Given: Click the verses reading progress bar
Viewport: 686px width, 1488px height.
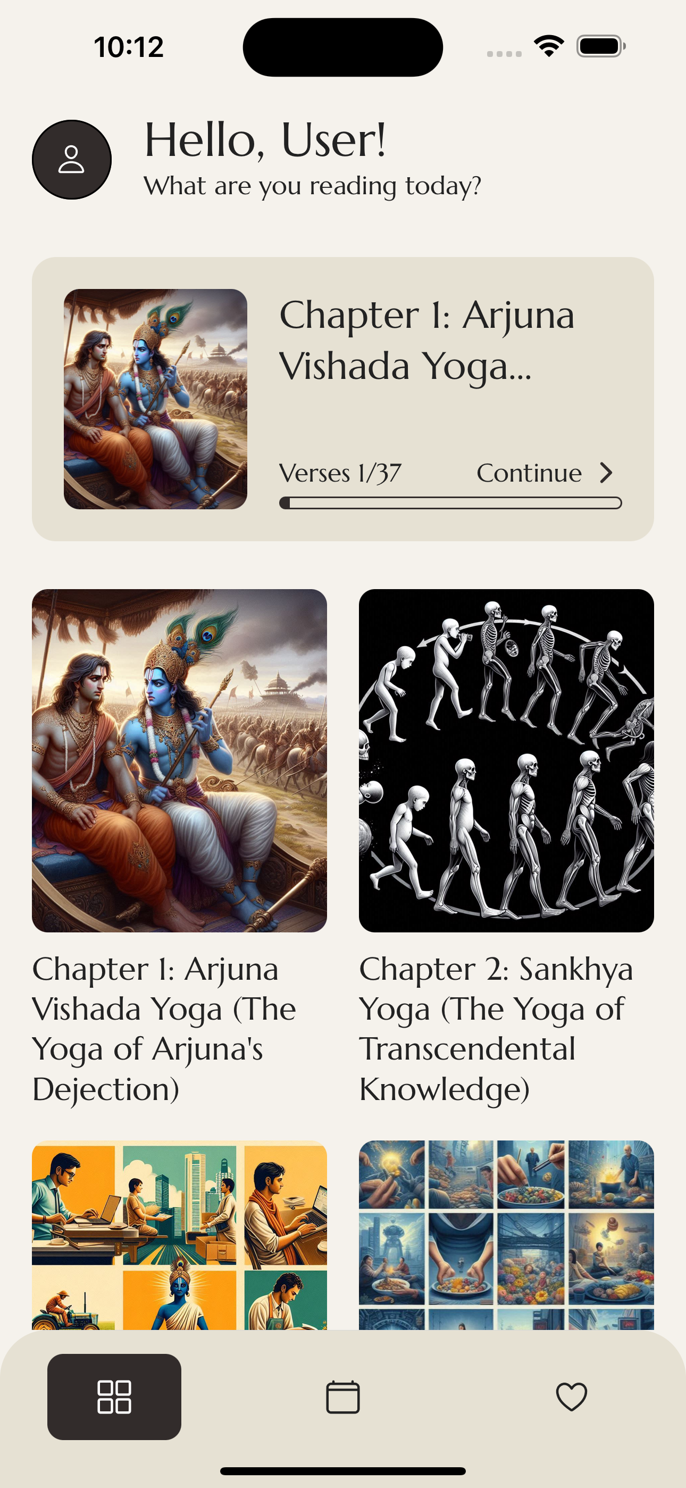Looking at the screenshot, I should click(x=450, y=502).
